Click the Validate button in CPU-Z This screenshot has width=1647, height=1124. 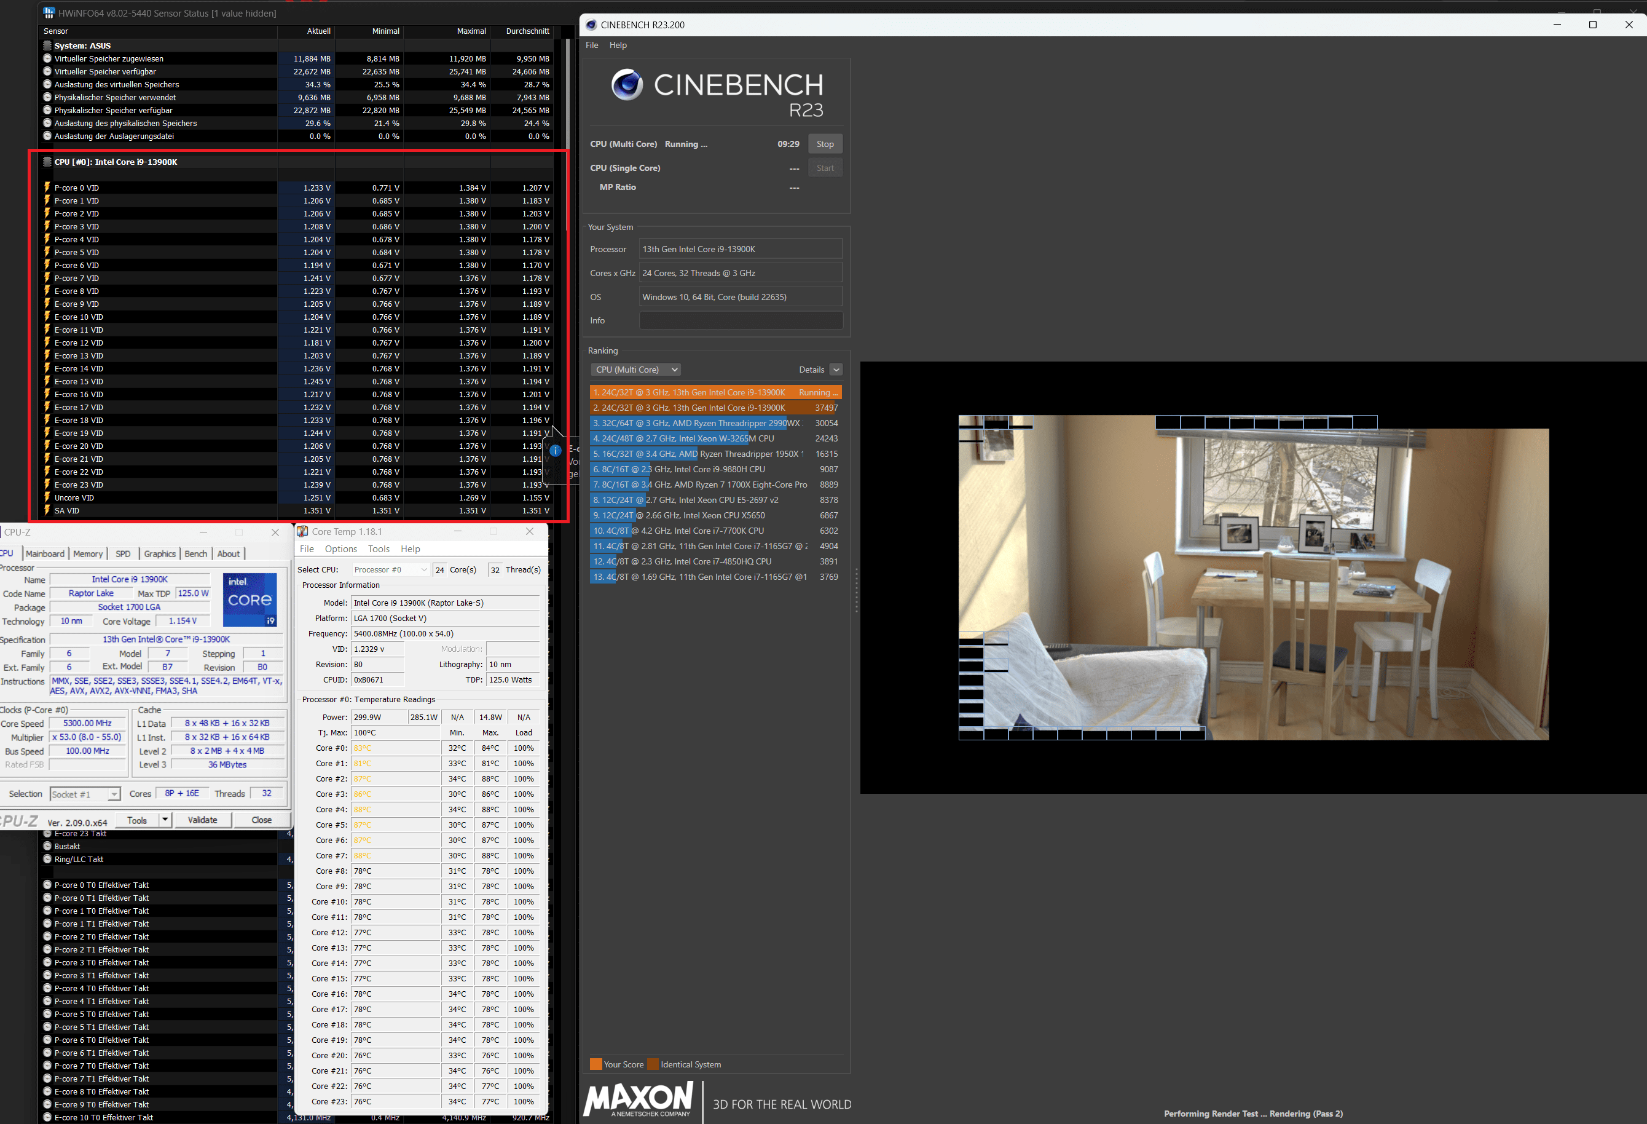[203, 820]
